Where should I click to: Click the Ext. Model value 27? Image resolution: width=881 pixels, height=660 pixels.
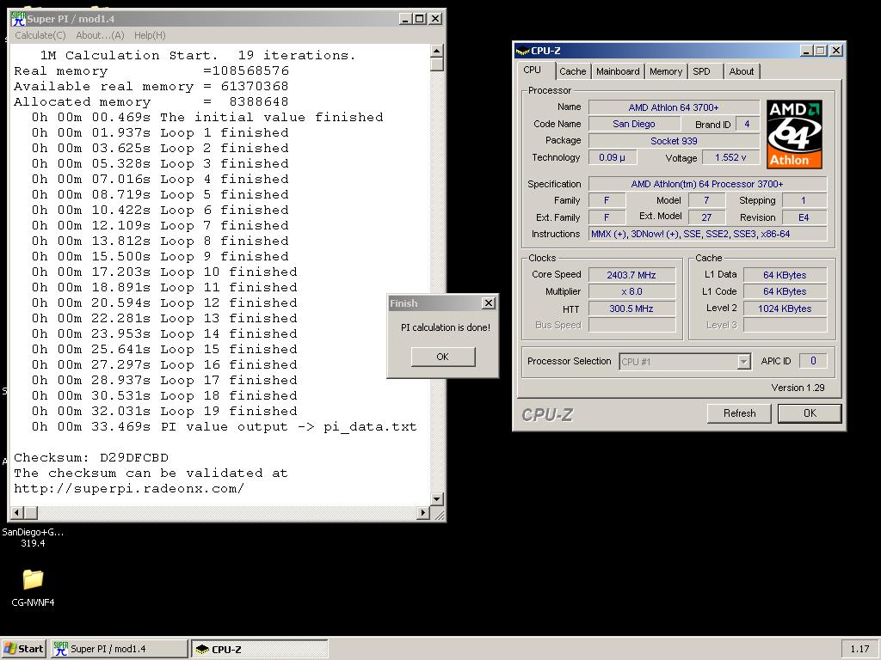[x=706, y=217]
